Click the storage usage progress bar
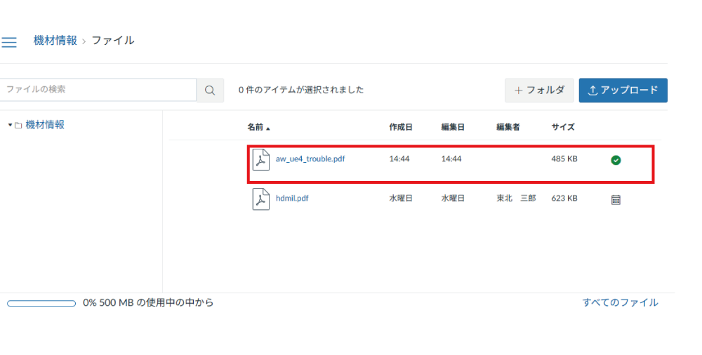Viewport: 702px width, 355px height. click(x=41, y=304)
